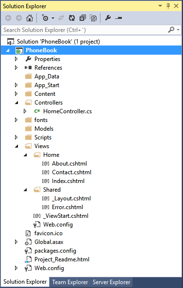Open search options dropdown arrow
This screenshot has width=183, height=288.
point(178,30)
